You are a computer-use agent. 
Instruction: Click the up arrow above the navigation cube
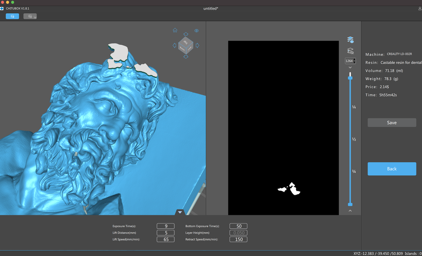(186, 34)
